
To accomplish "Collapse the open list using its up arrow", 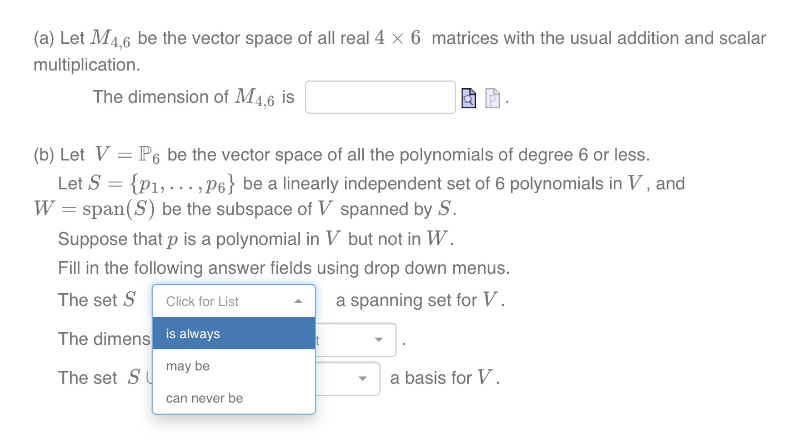I will click(298, 302).
